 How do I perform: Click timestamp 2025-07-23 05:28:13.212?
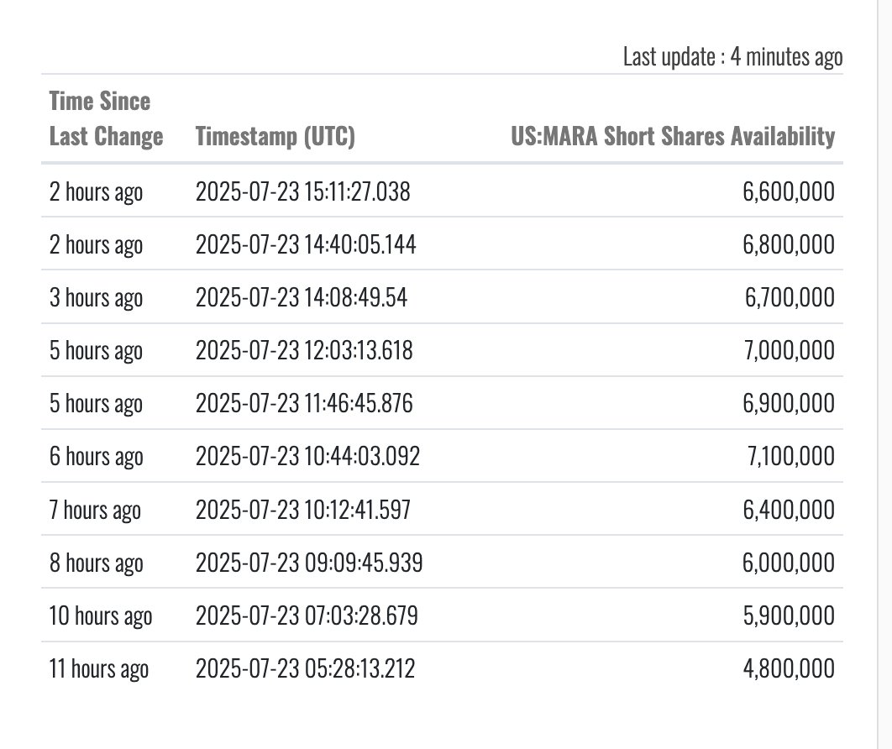[x=305, y=668]
